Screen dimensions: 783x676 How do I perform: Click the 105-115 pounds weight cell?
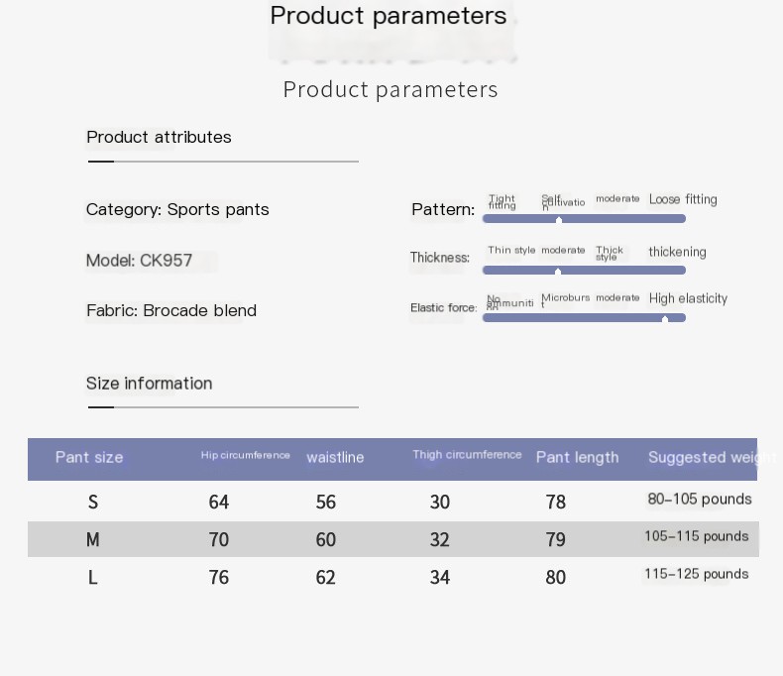[696, 536]
